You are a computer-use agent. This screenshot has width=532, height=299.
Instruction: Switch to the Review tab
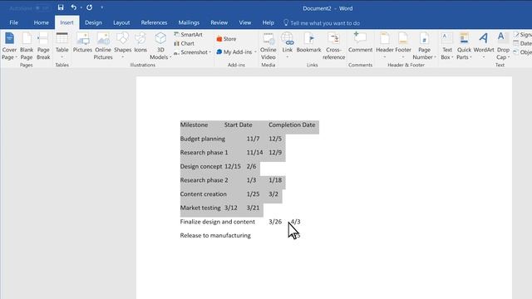coord(219,22)
